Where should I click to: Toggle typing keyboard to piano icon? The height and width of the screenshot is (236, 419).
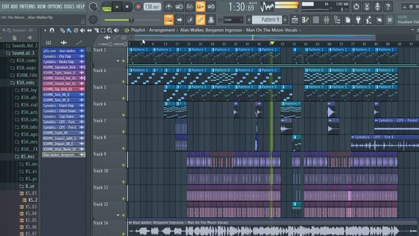click(x=169, y=20)
